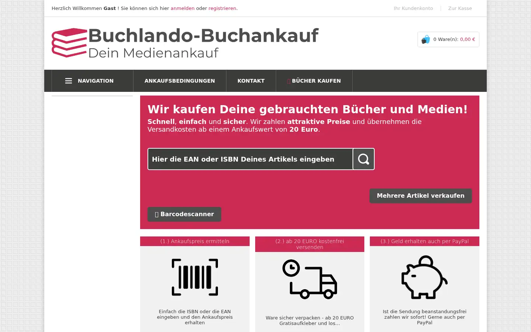This screenshot has width=531, height=332.
Task: Open Ankaufsbedingungen page
Action: (x=180, y=81)
